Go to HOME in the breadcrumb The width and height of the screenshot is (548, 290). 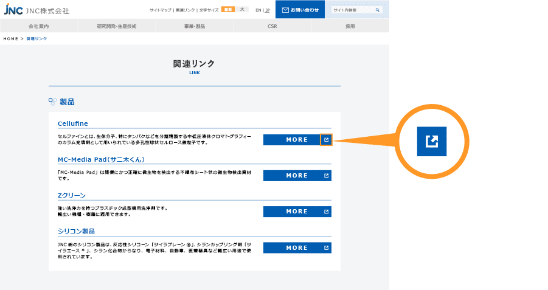10,39
